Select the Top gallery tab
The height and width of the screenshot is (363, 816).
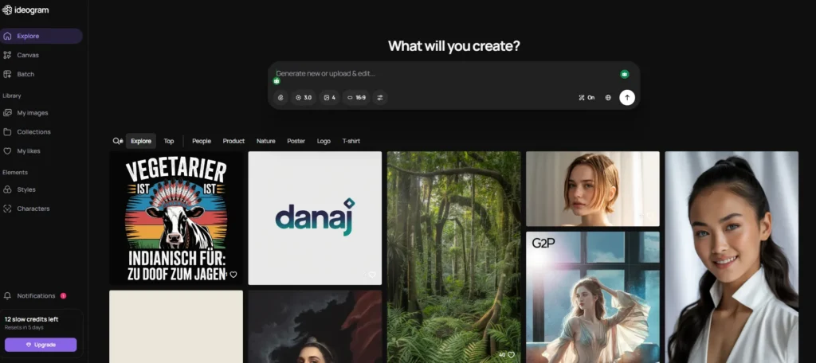point(169,141)
